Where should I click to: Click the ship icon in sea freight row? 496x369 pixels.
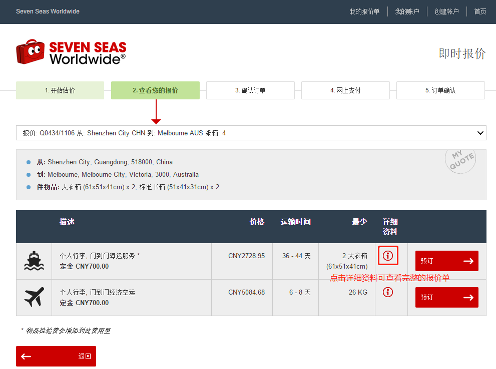point(34,261)
